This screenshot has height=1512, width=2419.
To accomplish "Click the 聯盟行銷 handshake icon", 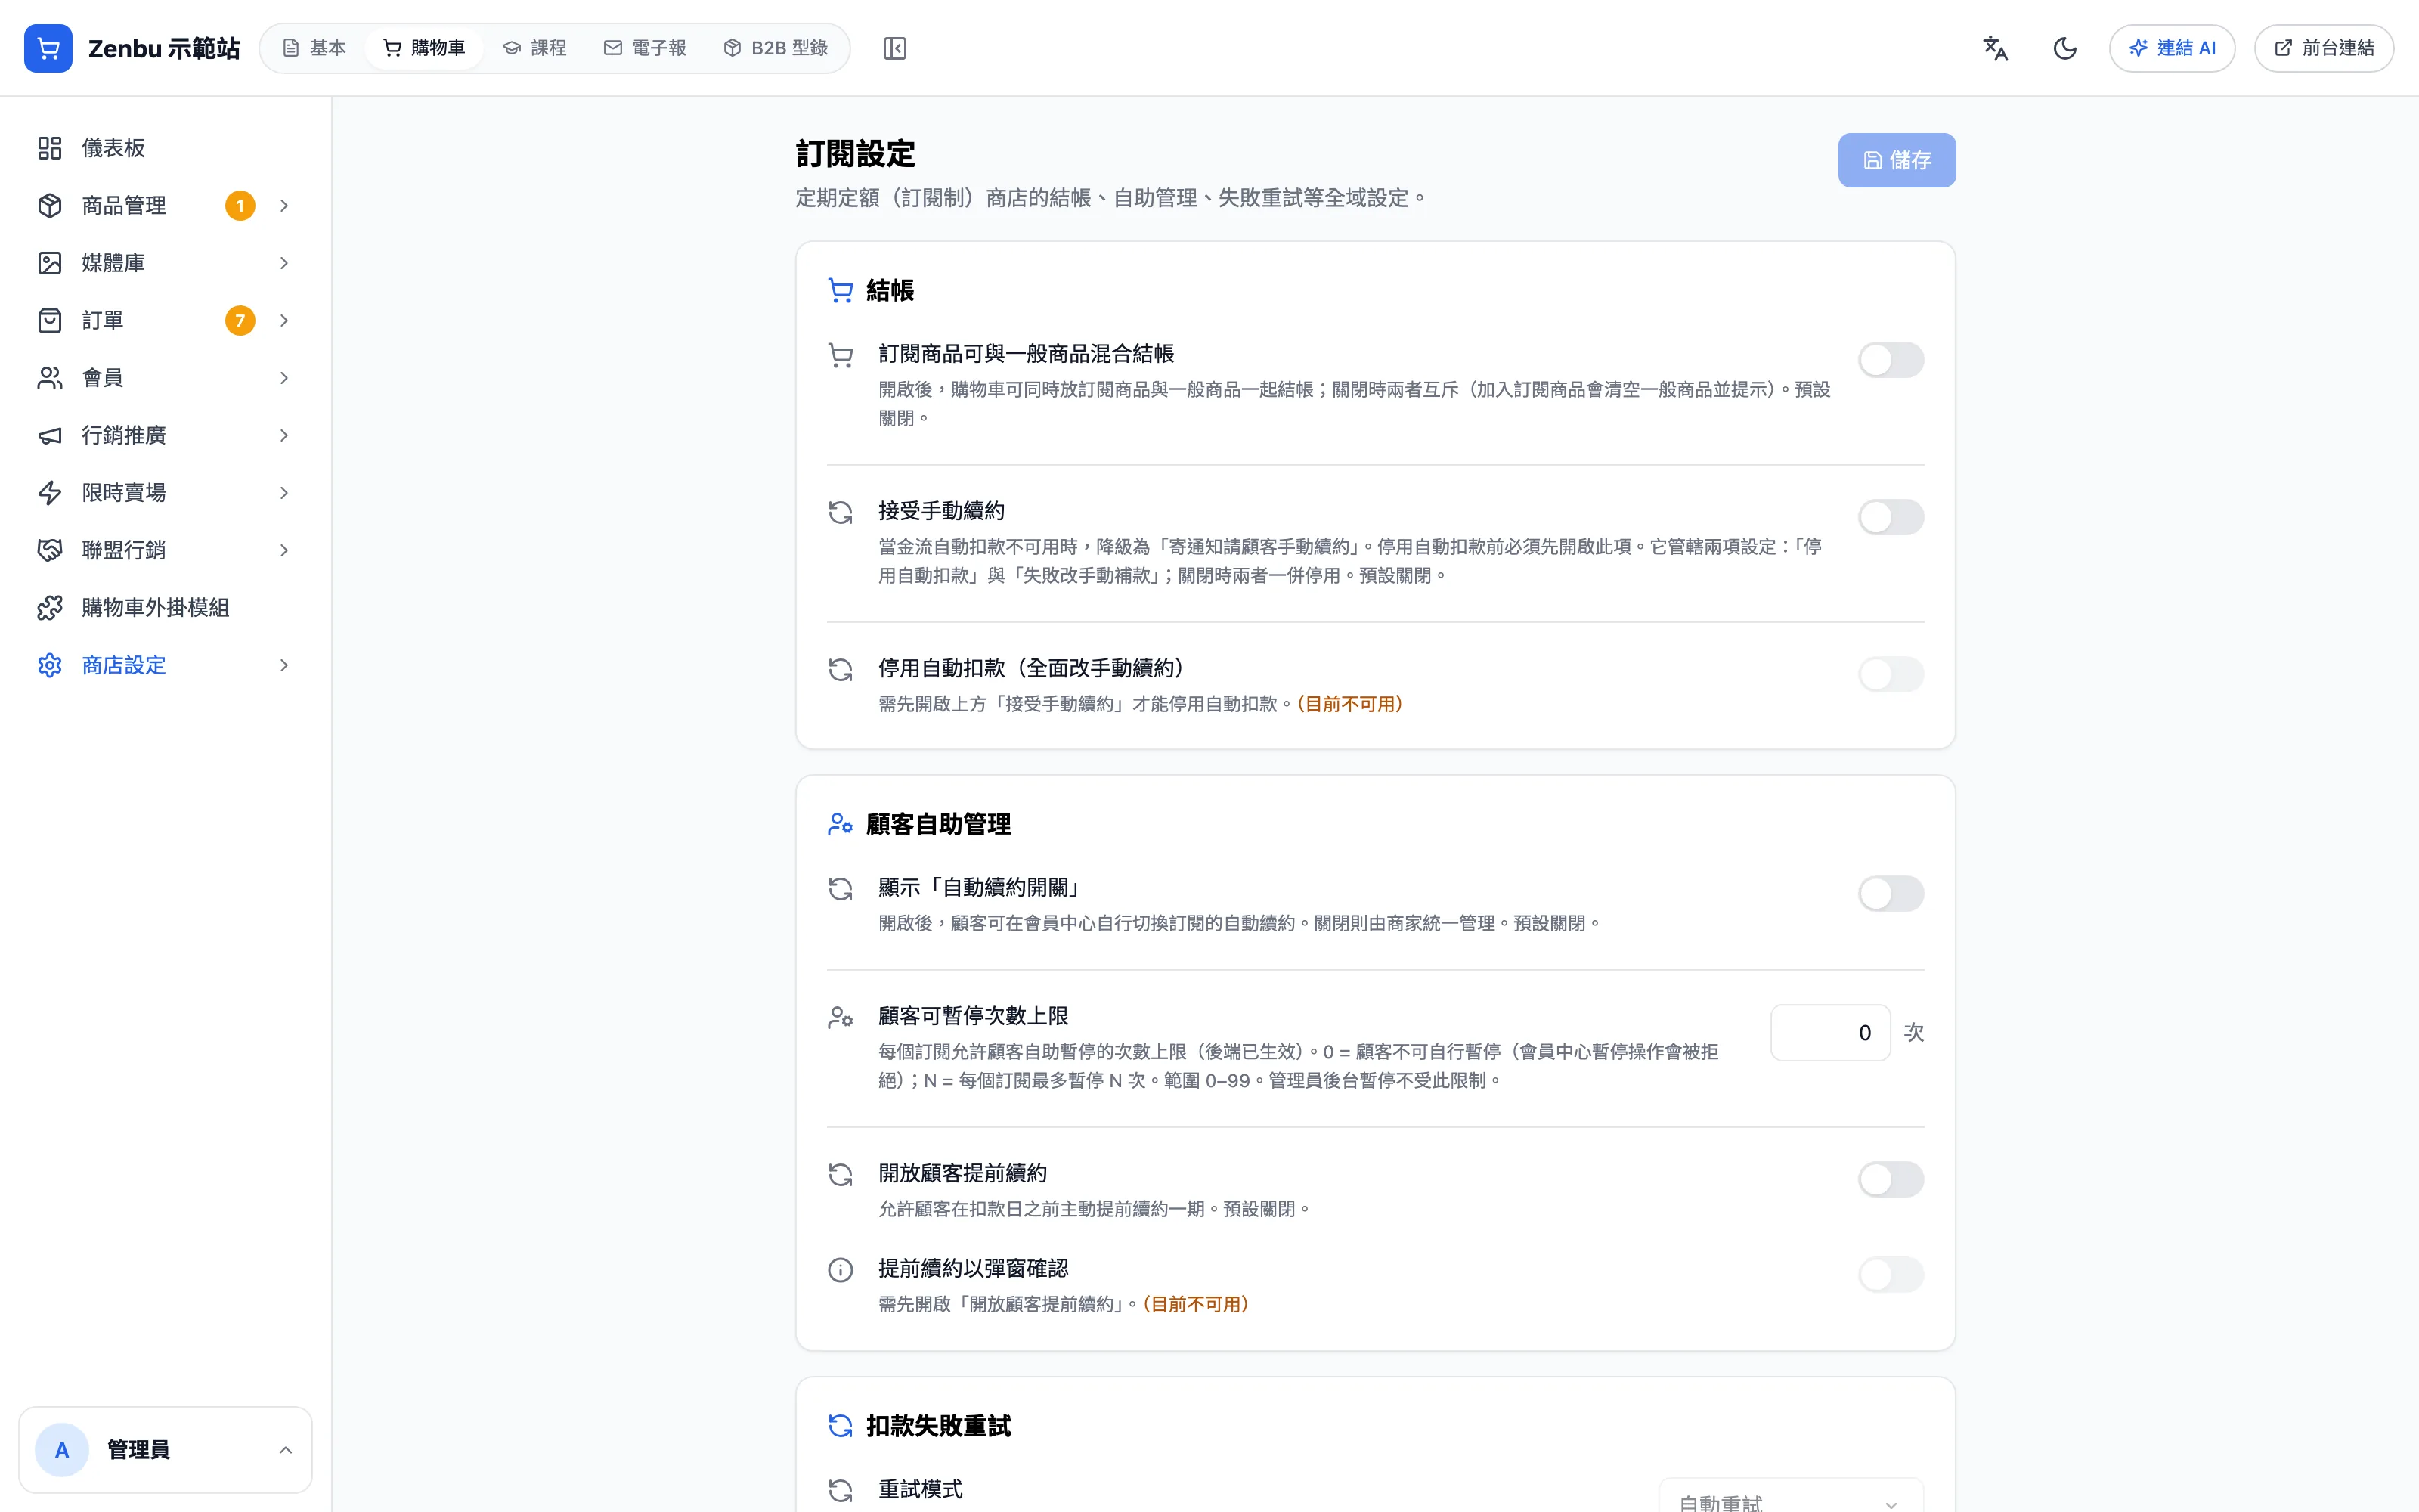I will coord(50,550).
